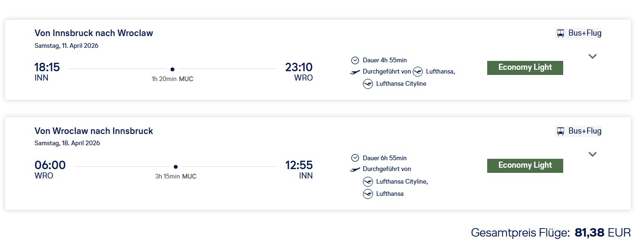Image resolution: width=643 pixels, height=245 pixels.
Task: Click Lufthansa crane logo beside outbound 'Lufthansa,'
Action: [x=418, y=72]
